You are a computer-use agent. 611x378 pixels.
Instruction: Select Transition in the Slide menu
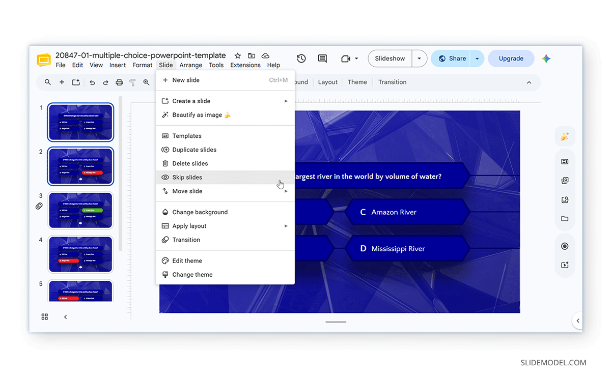(225, 240)
